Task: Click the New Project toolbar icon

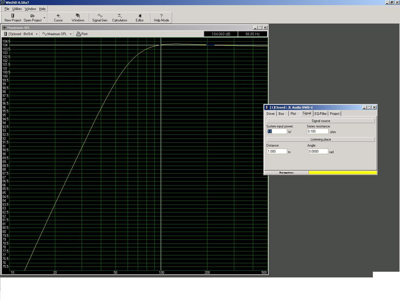Action: click(13, 16)
